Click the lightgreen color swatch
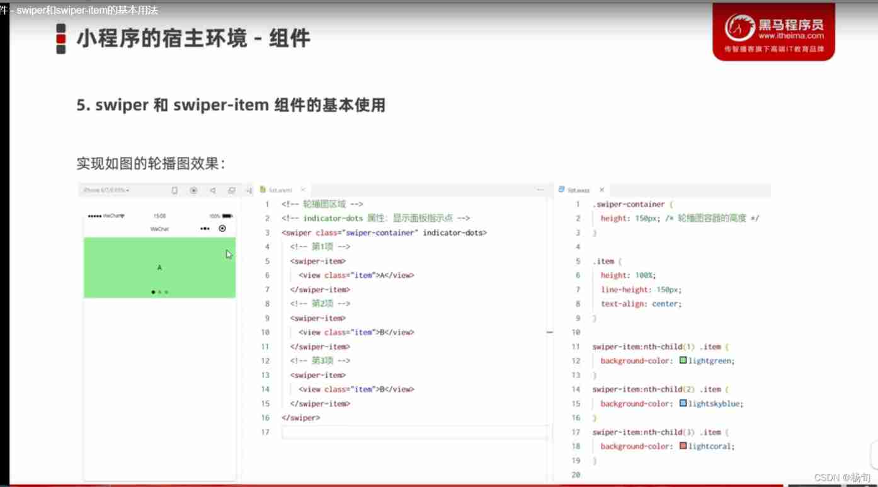The image size is (878, 487). tap(683, 360)
